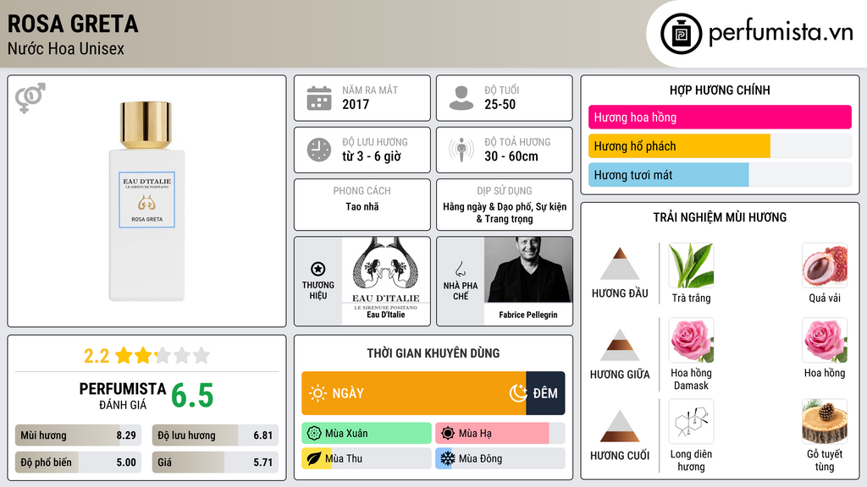The image size is (867, 487).
Task: Click the person icon beside Độ tuổi
Action: click(x=461, y=98)
